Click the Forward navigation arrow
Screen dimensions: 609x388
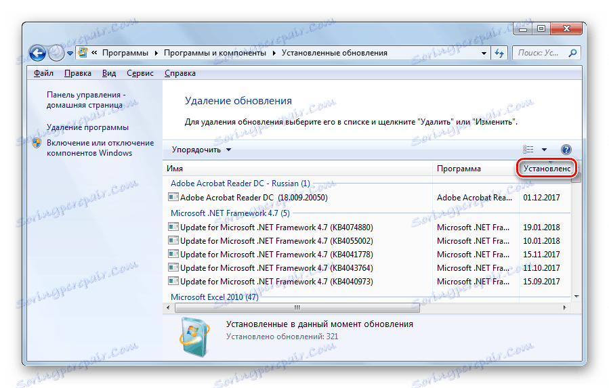point(57,53)
